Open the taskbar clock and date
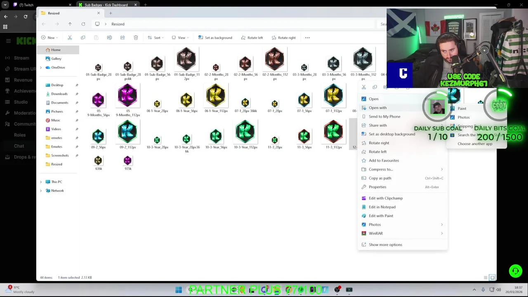528x297 pixels. [514, 290]
